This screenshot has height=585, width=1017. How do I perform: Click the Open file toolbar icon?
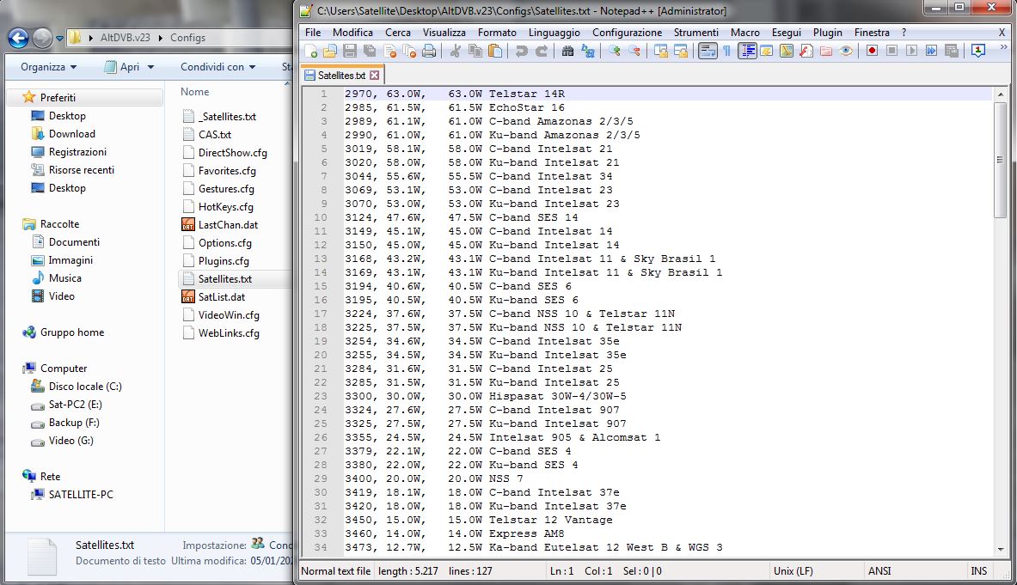pos(330,52)
